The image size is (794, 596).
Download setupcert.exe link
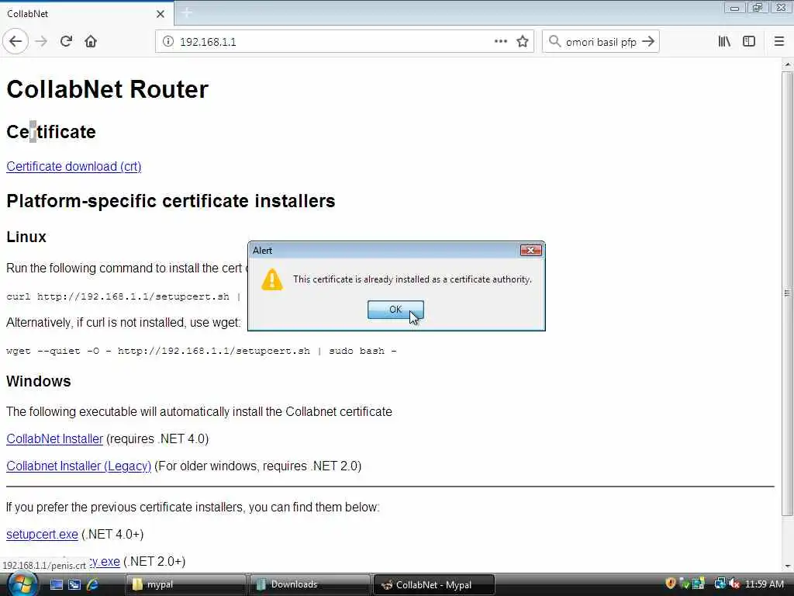coord(42,535)
